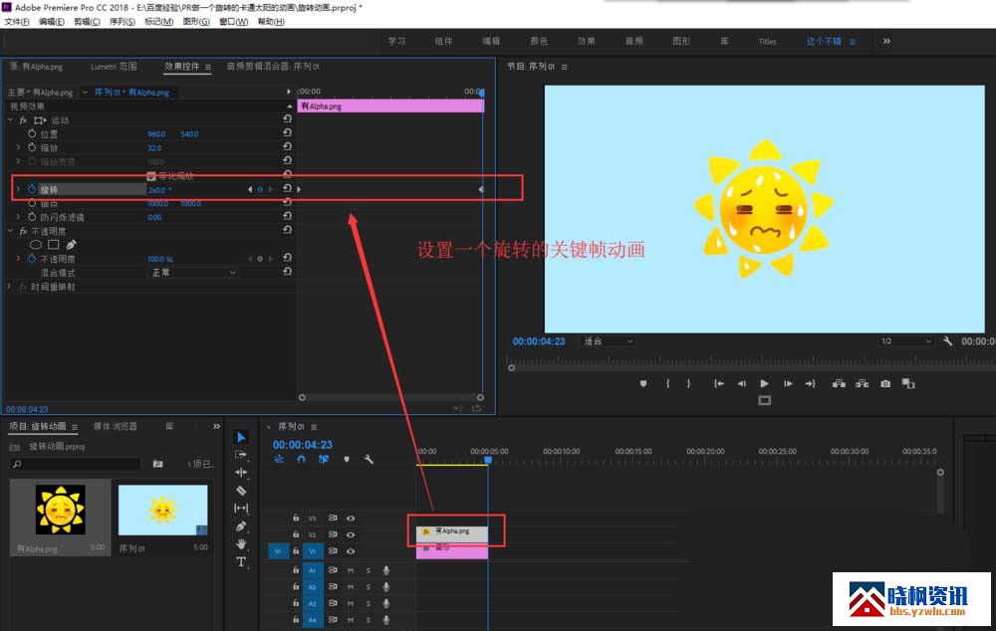Play the sequence in Program Monitor

click(x=764, y=383)
